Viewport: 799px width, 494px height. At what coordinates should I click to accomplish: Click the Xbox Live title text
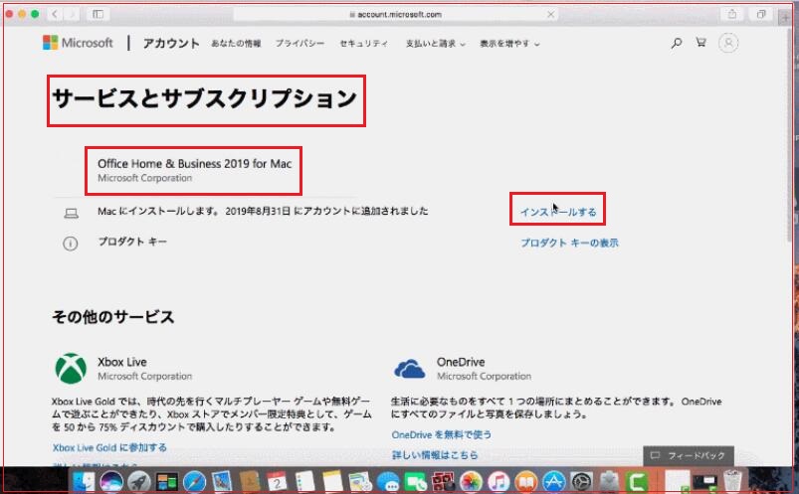point(122,362)
